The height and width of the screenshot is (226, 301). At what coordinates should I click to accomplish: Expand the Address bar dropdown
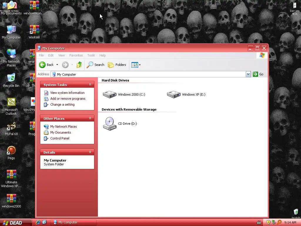point(248,74)
